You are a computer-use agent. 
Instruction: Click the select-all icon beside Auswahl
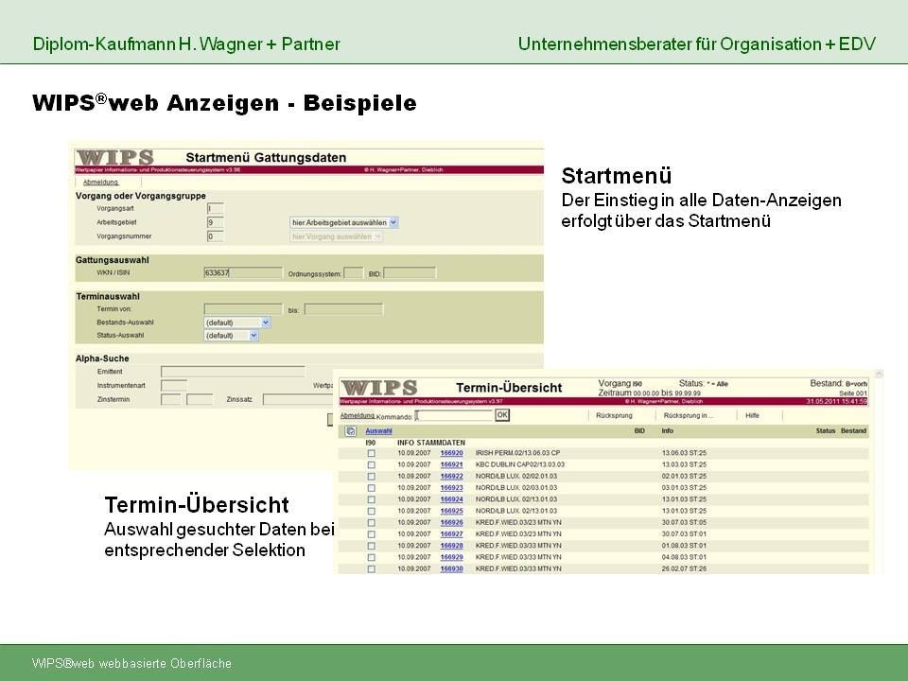(350, 431)
